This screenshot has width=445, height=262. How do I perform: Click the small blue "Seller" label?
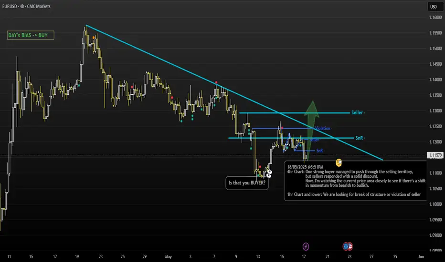click(x=314, y=140)
